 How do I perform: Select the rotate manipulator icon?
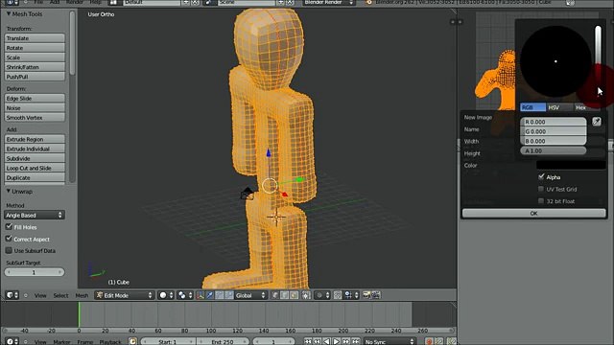point(220,295)
